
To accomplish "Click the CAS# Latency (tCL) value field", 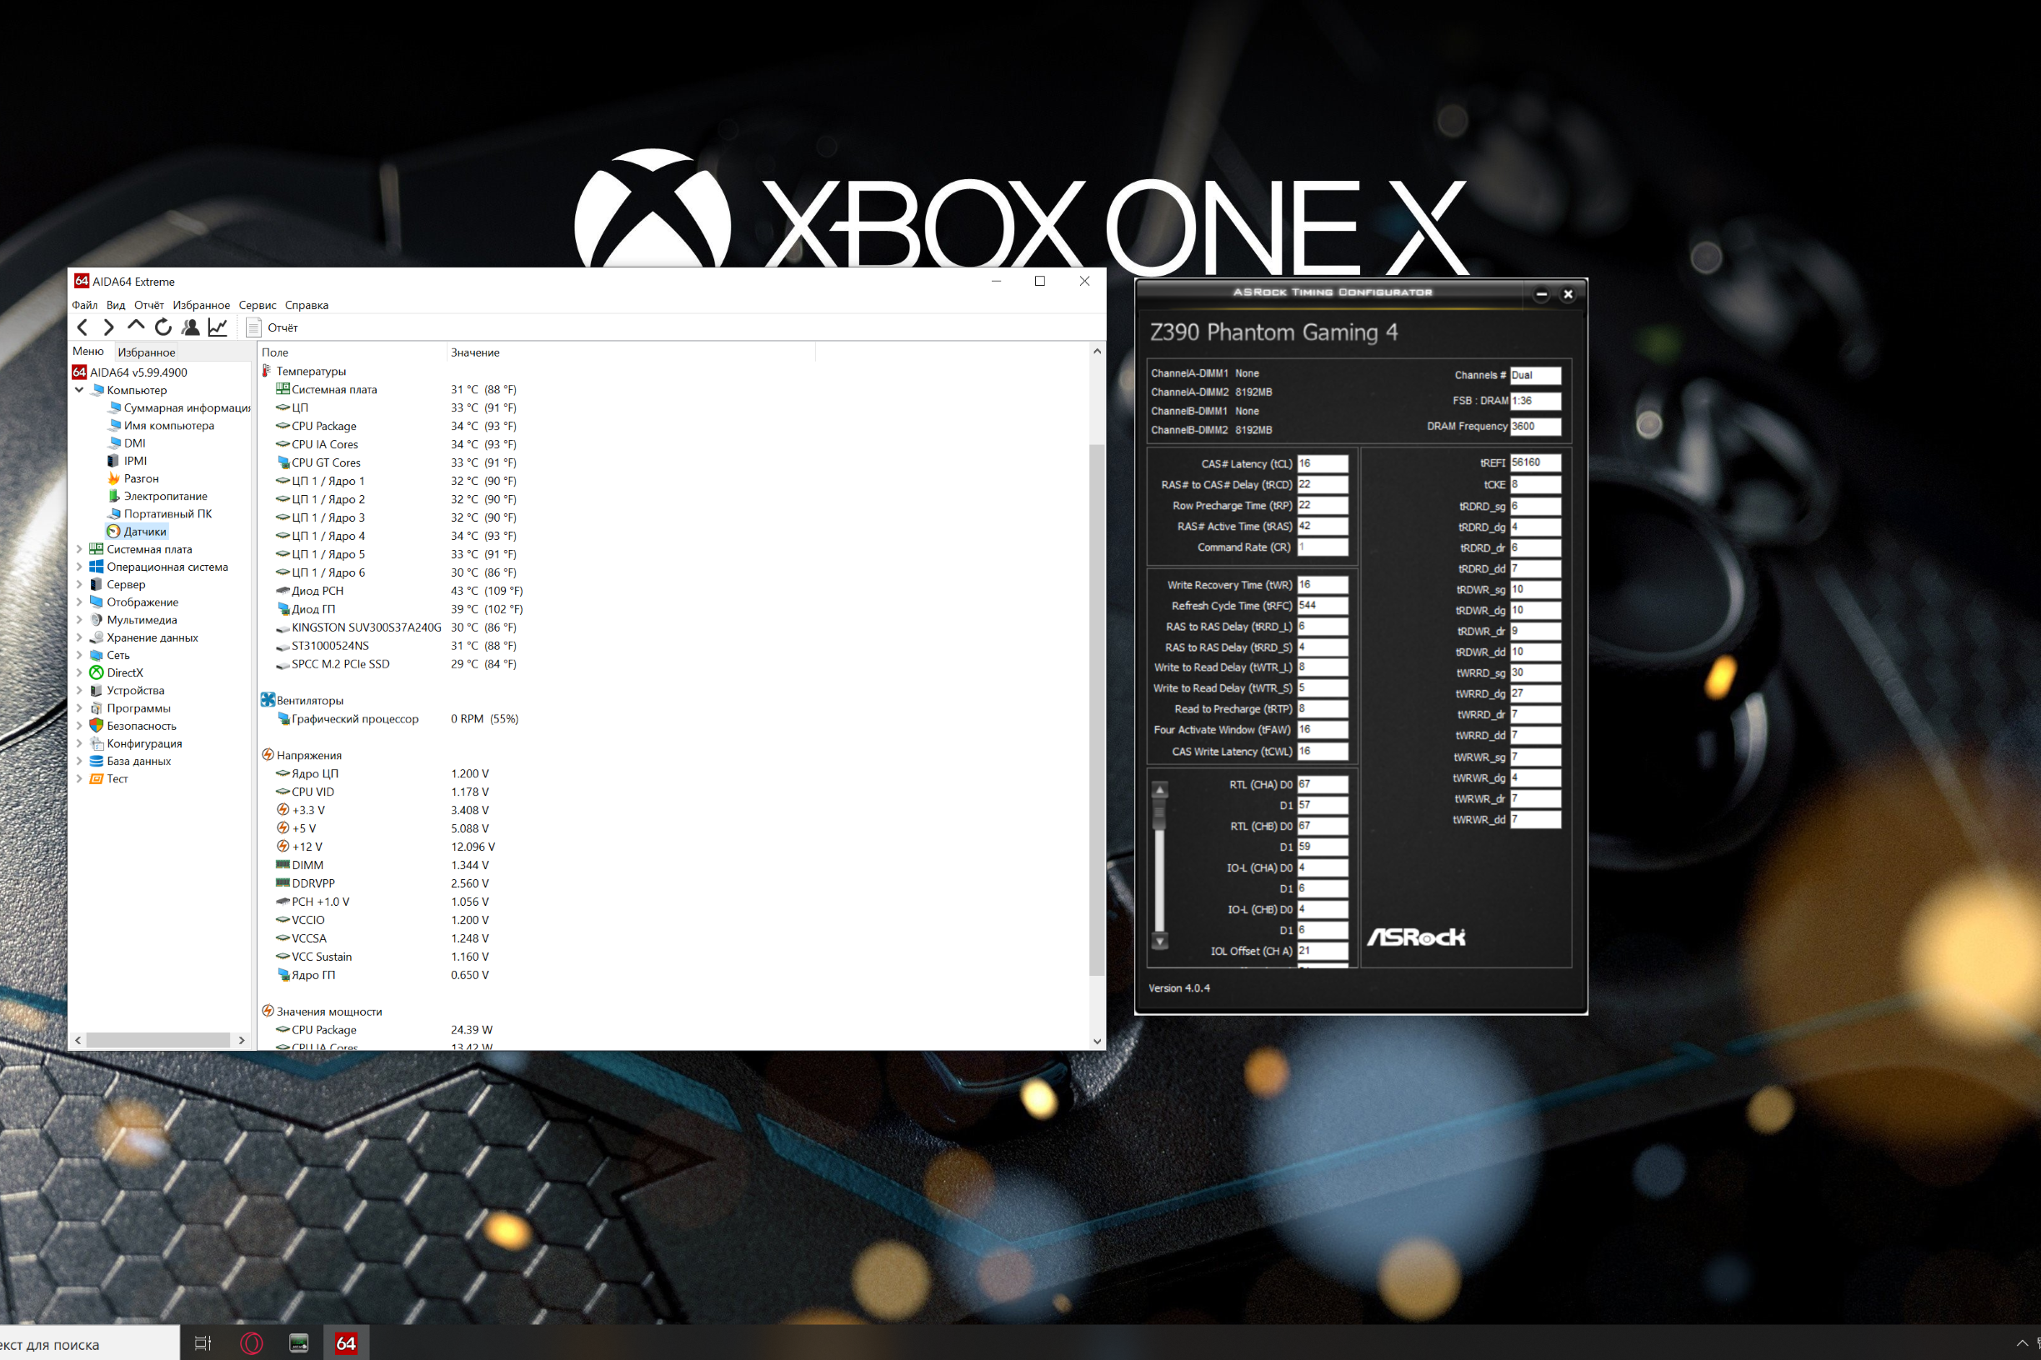I will pos(1322,464).
